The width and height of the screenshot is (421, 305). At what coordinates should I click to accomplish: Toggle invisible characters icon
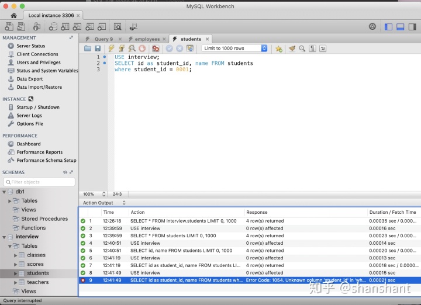pos(312,48)
